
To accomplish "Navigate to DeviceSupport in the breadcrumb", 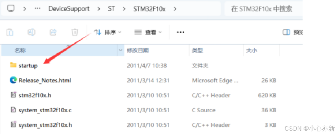I will click(x=69, y=9).
